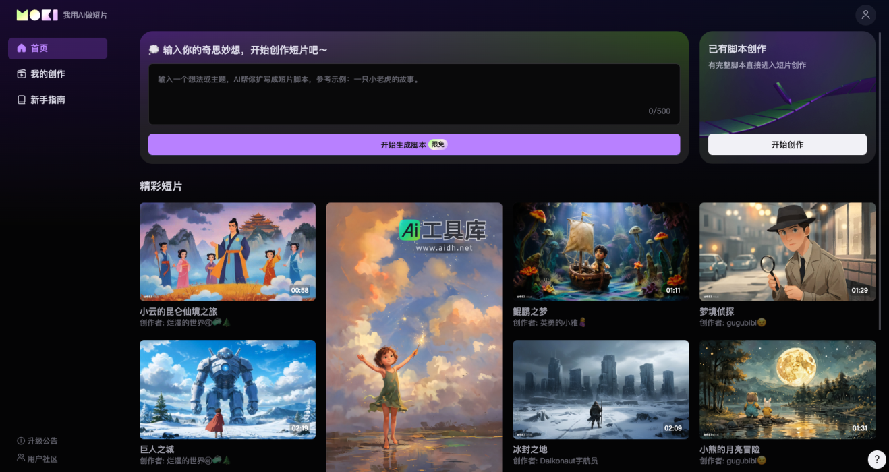Image resolution: width=889 pixels, height=472 pixels.
Task: Select the 冰封之地 video card
Action: click(x=600, y=389)
